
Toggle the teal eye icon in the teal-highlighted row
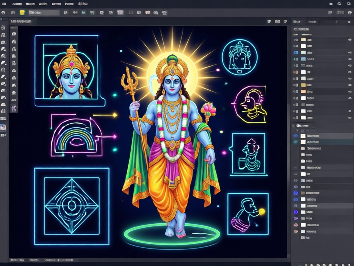tap(296, 142)
